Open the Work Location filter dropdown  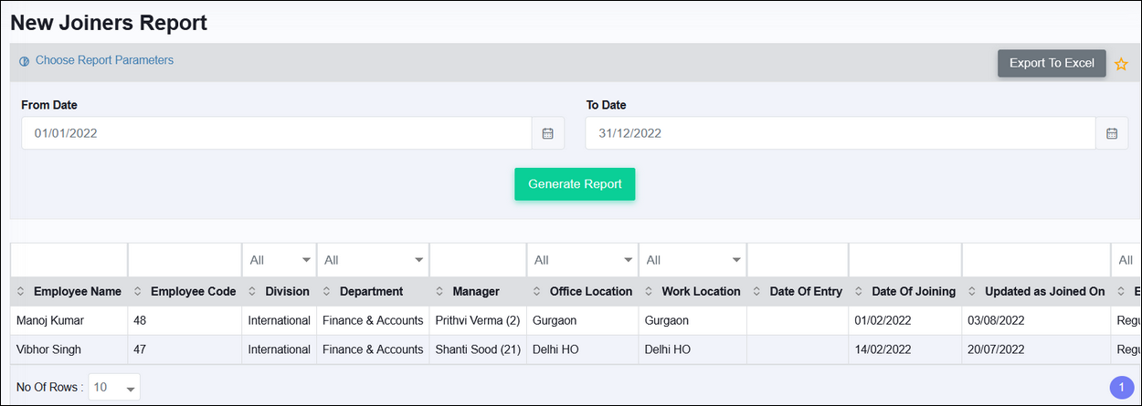pyautogui.click(x=692, y=260)
